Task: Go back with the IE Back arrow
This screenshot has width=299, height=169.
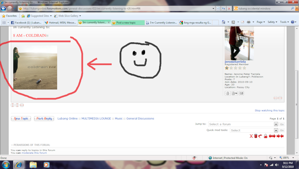Action: [x=3, y=8]
